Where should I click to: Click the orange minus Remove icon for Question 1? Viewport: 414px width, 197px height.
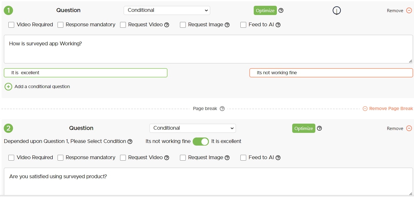(x=409, y=10)
